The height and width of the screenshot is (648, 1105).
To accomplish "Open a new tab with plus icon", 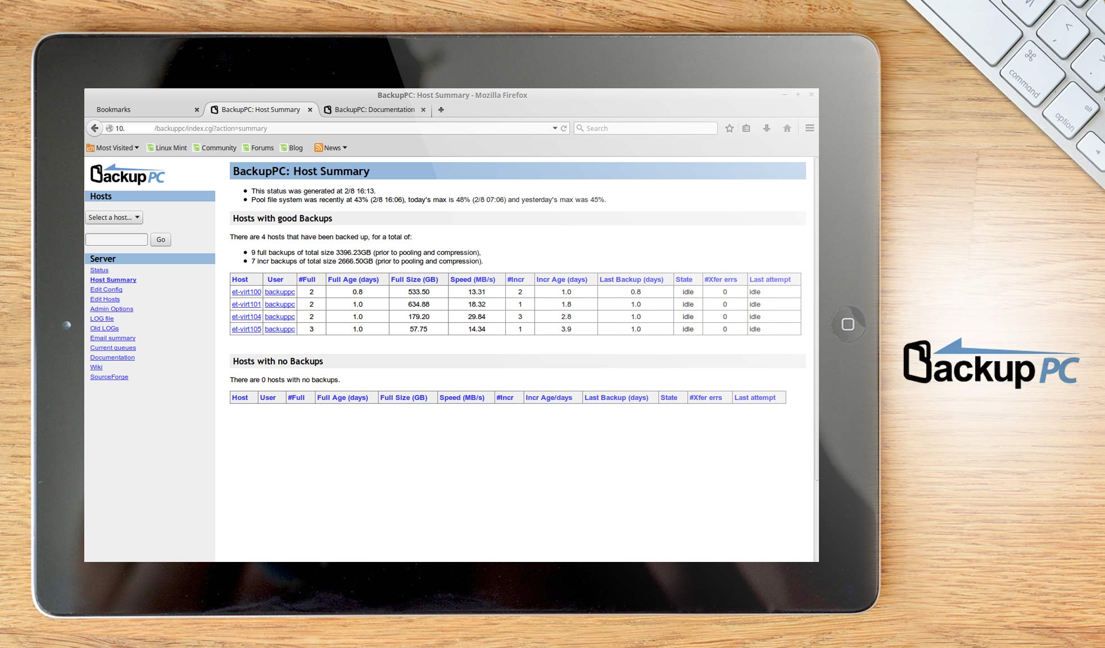I will click(x=441, y=110).
